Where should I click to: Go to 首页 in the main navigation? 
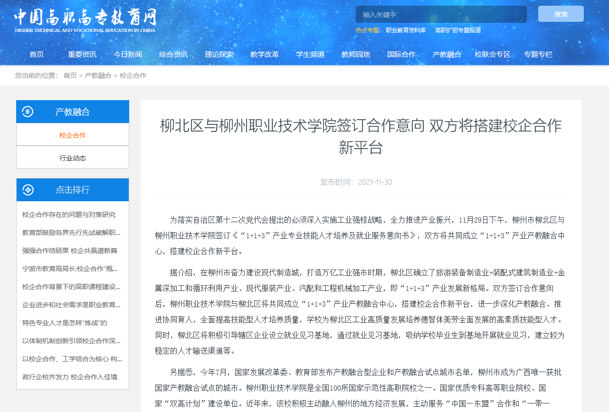pos(37,54)
